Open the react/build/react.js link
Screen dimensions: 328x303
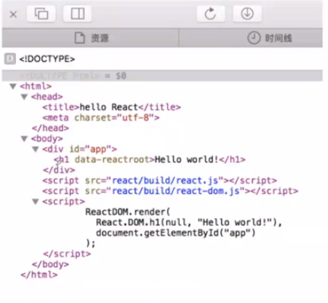pyautogui.click(x=165, y=181)
